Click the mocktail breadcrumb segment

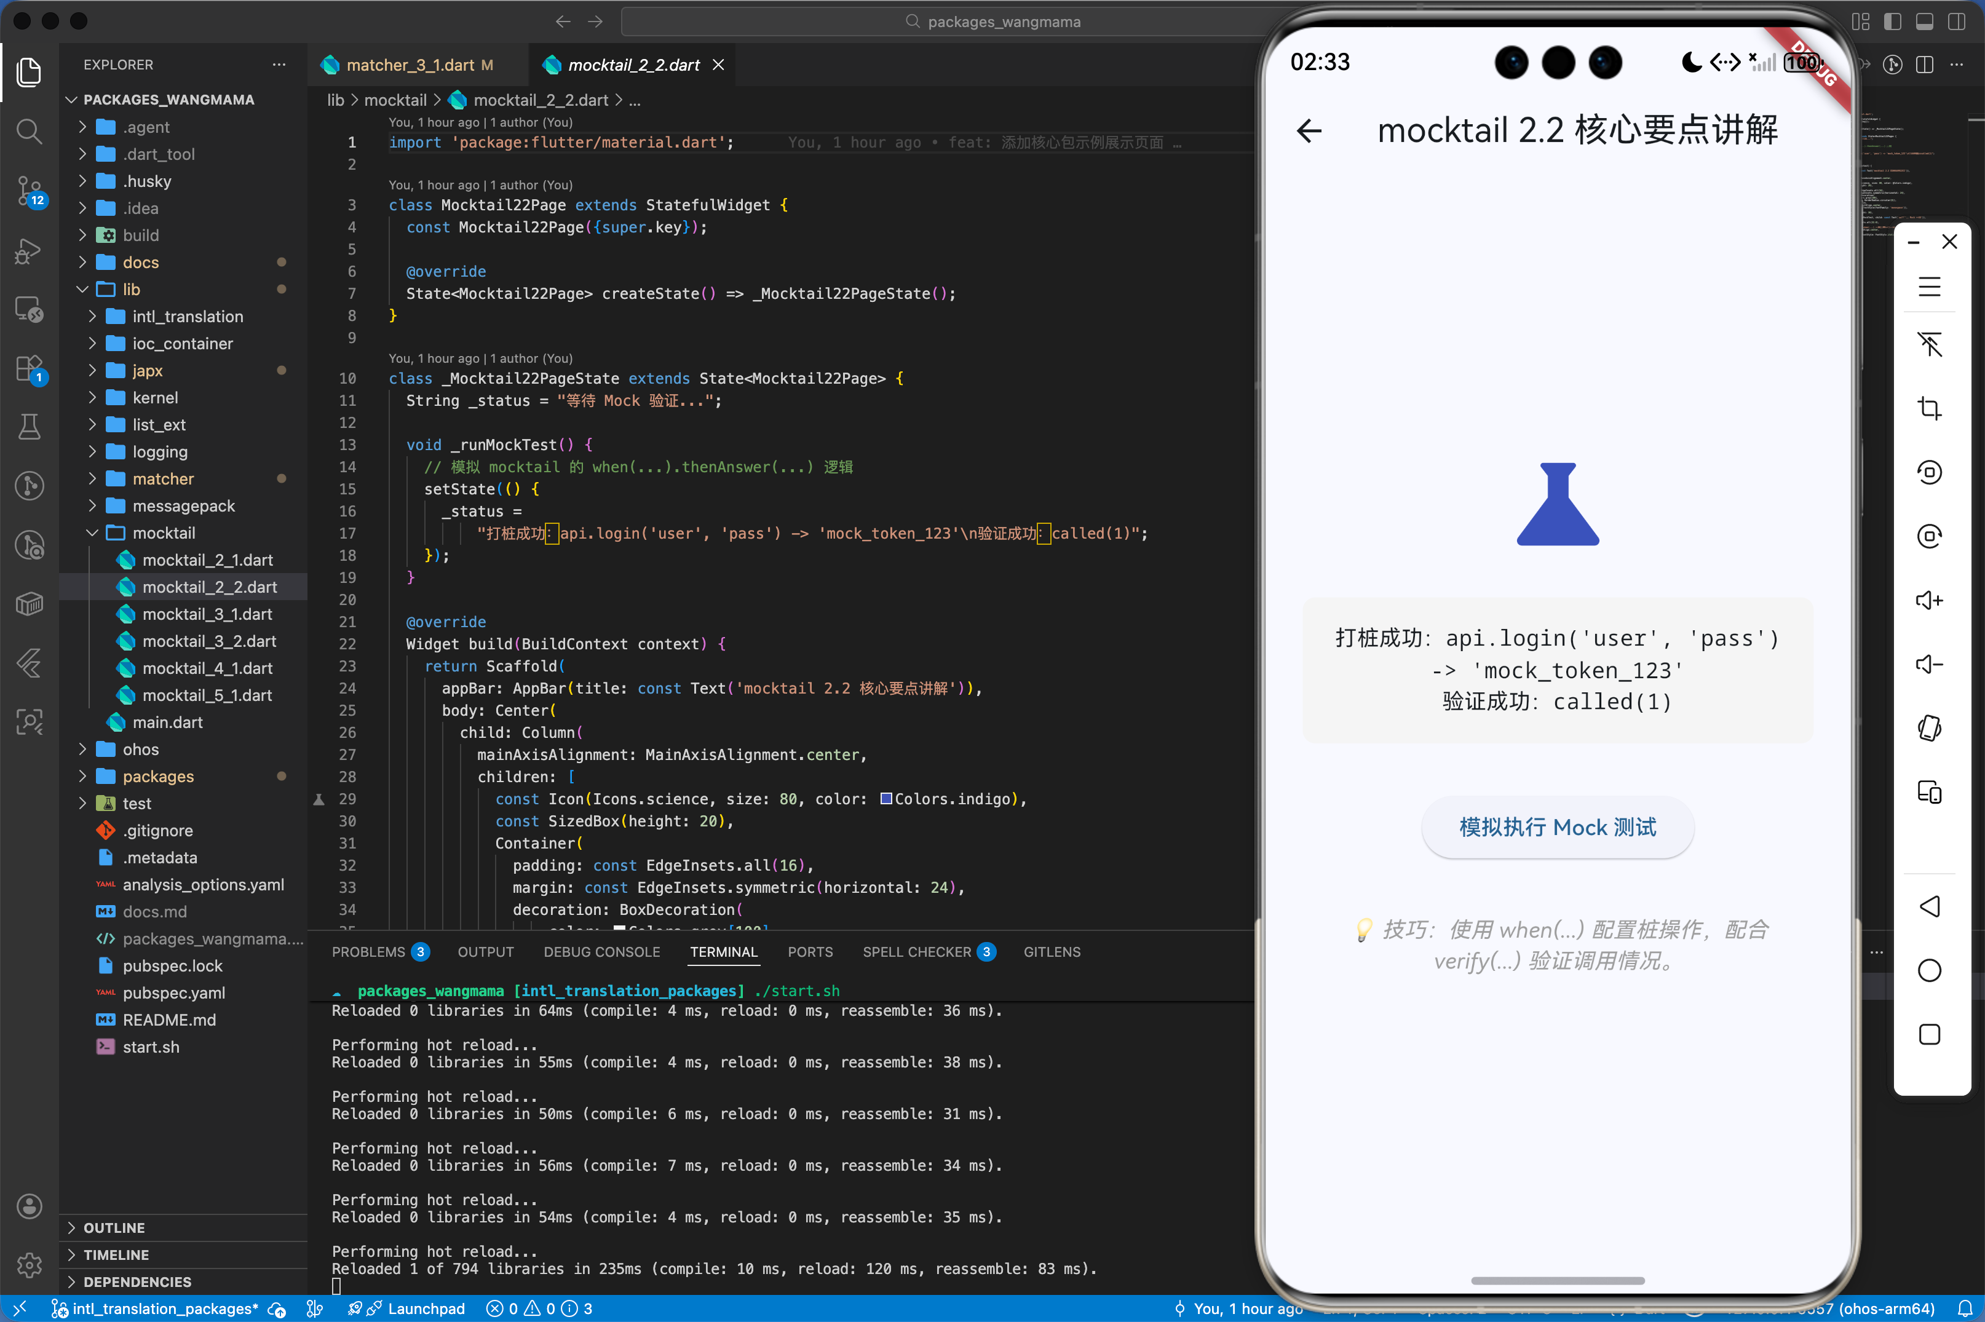[x=395, y=100]
